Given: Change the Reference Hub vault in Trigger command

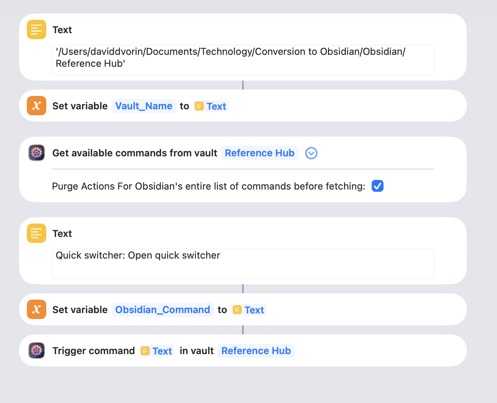Looking at the screenshot, I should (256, 351).
